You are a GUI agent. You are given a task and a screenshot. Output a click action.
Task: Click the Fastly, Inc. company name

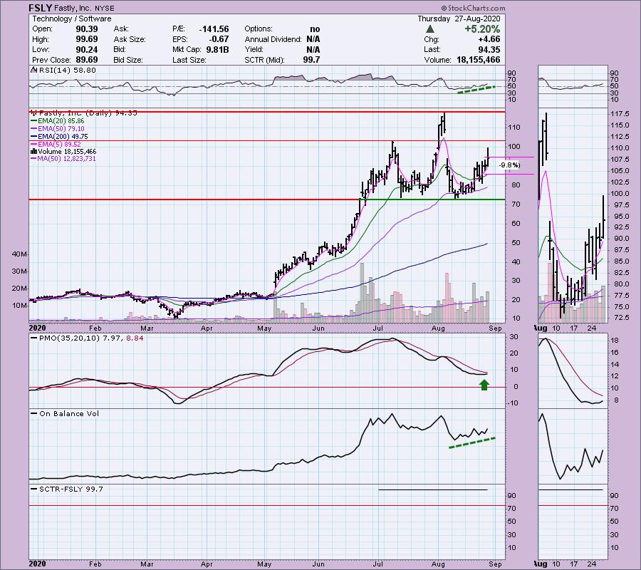pos(75,8)
